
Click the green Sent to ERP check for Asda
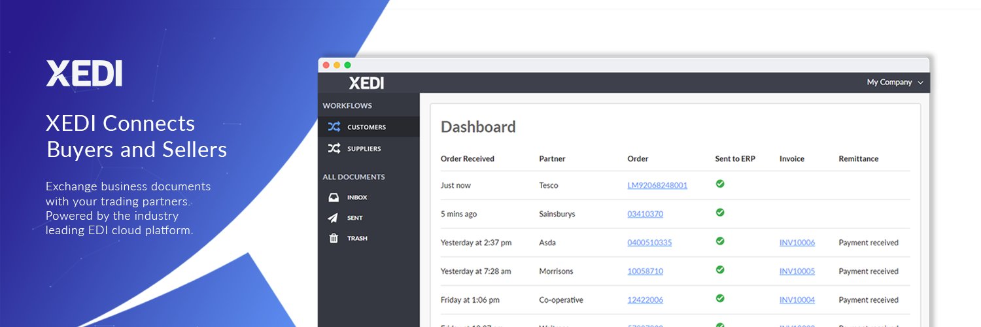pyautogui.click(x=720, y=241)
